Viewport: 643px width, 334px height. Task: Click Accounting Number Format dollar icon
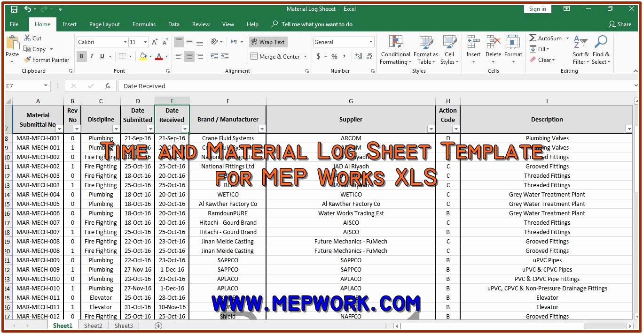(318, 56)
